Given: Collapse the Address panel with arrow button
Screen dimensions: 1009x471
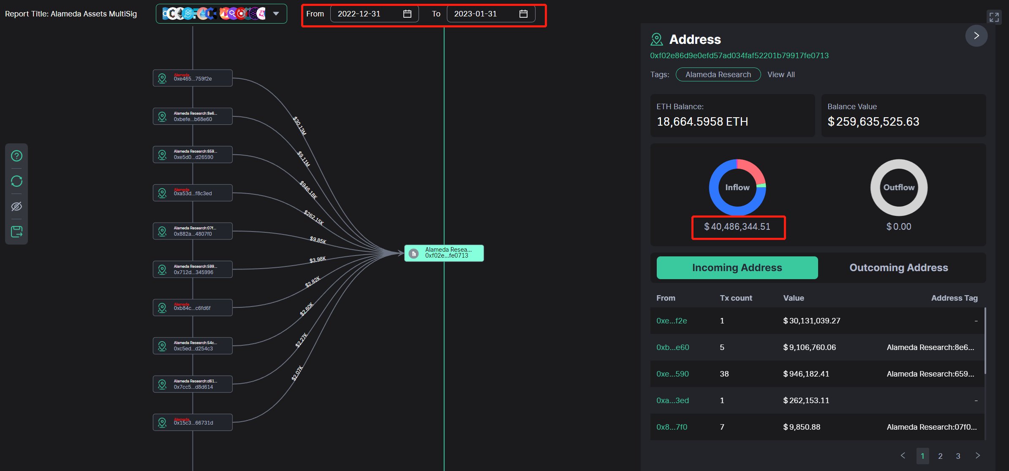Looking at the screenshot, I should [x=976, y=36].
